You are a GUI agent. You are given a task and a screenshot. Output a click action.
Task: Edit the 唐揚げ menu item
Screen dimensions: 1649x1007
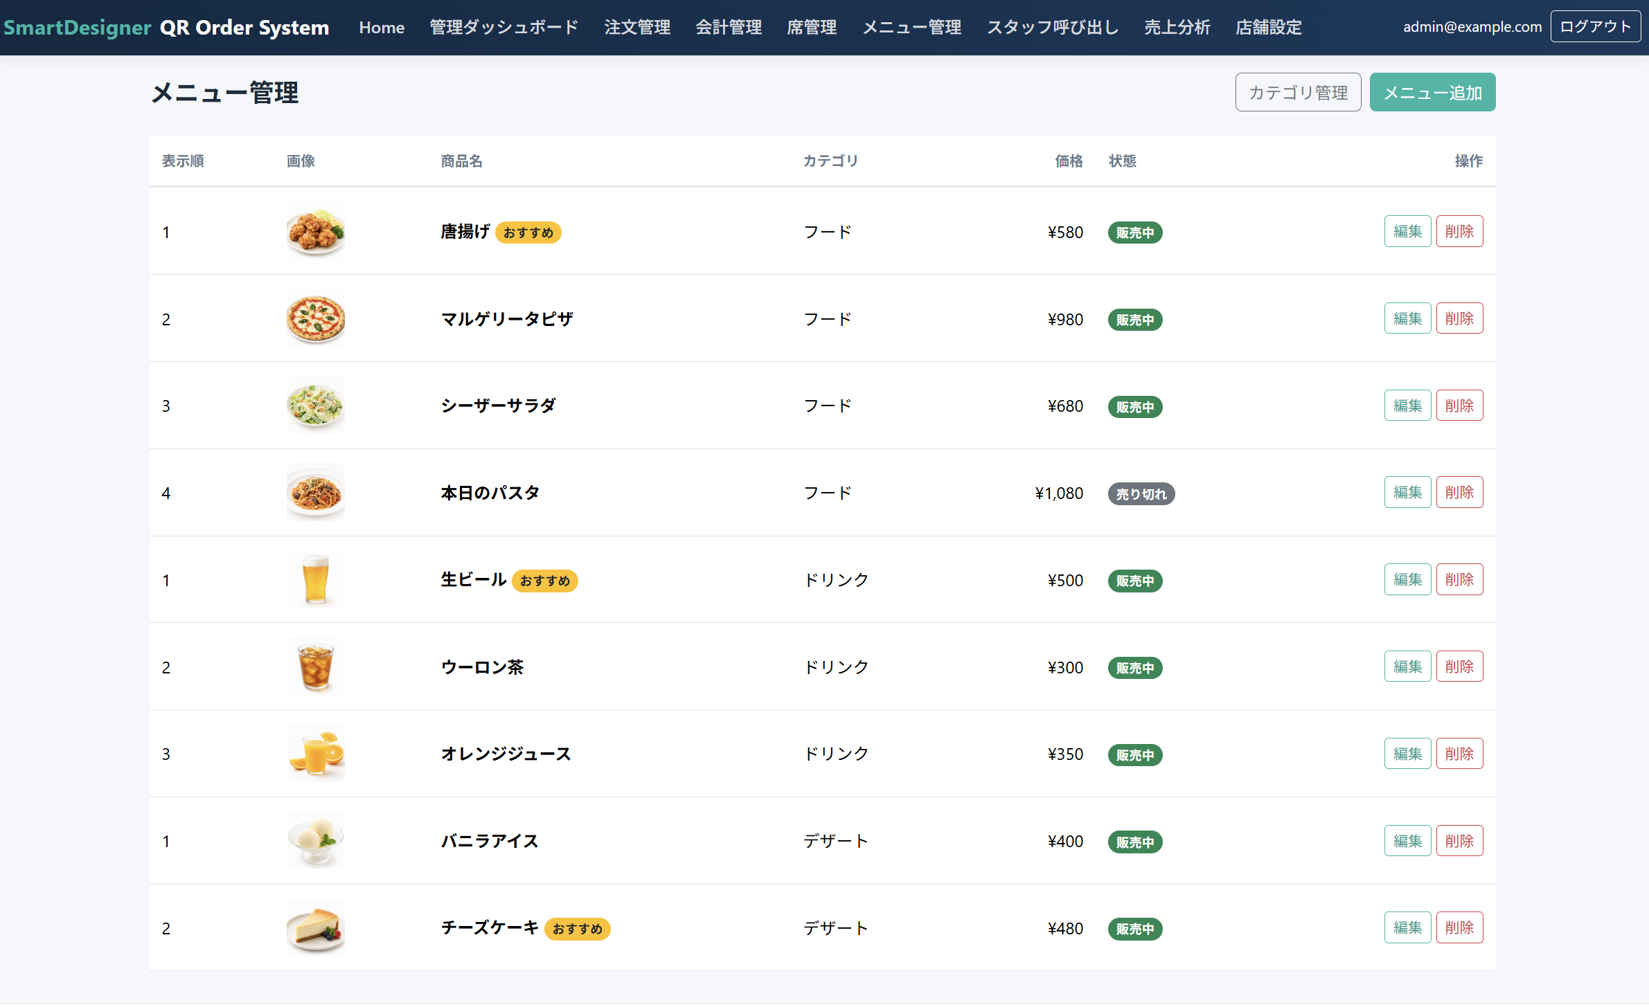(1407, 231)
